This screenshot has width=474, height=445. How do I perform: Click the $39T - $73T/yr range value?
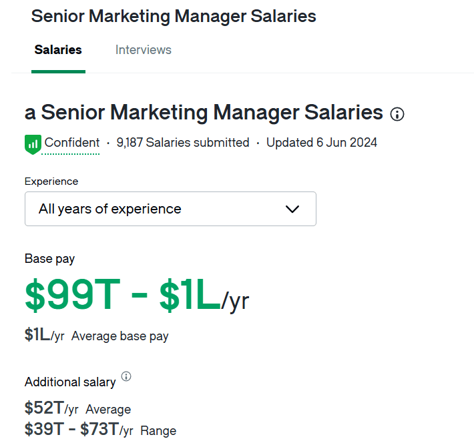79,430
